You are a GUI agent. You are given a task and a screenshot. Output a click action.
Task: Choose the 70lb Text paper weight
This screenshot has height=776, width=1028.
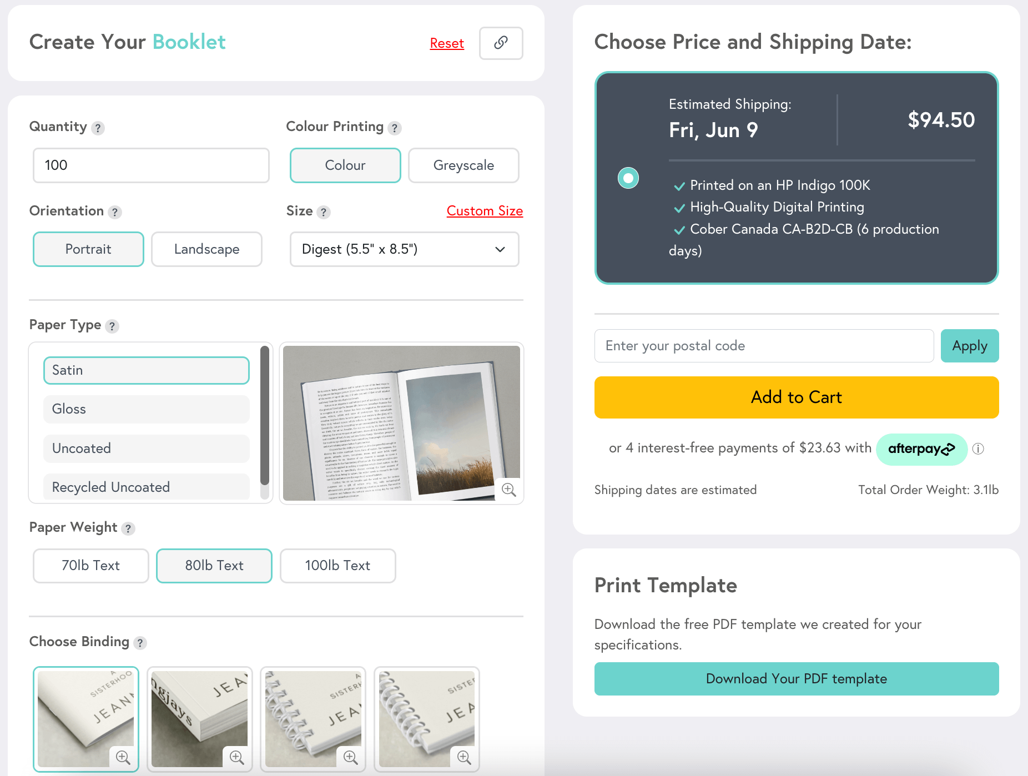coord(90,566)
